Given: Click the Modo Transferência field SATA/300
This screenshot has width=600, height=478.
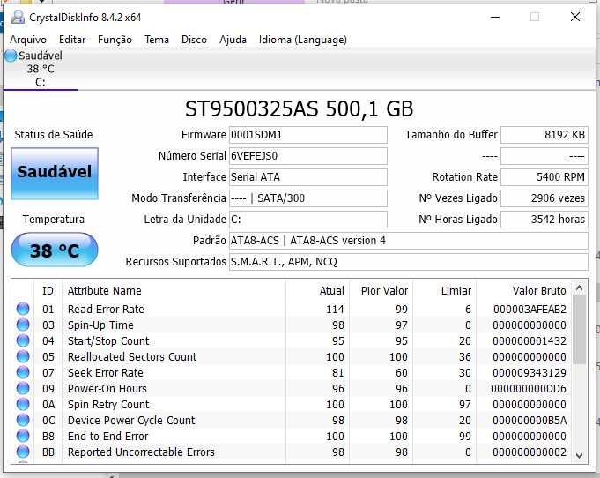Looking at the screenshot, I should (x=308, y=198).
